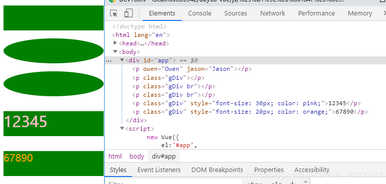Select the collapsed head node row
The image size is (386, 184).
(144, 43)
